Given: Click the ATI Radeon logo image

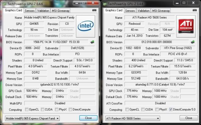Looking at the screenshot, I should coord(186,26).
